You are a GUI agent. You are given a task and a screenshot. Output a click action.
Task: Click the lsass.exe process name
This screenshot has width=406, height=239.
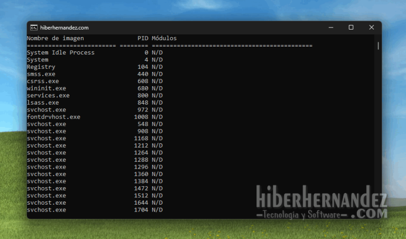point(43,103)
